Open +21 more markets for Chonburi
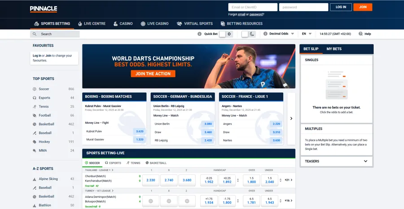The height and width of the screenshot is (209, 404). (288, 180)
